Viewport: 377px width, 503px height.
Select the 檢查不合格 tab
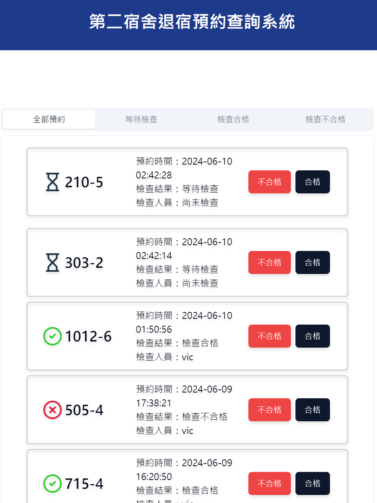pyautogui.click(x=325, y=119)
